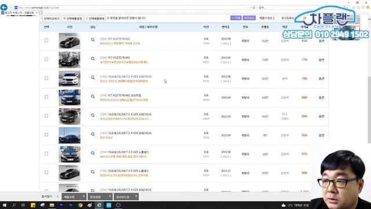
Task: Click the purple 인쇄 print button
Action: pyautogui.click(x=236, y=18)
